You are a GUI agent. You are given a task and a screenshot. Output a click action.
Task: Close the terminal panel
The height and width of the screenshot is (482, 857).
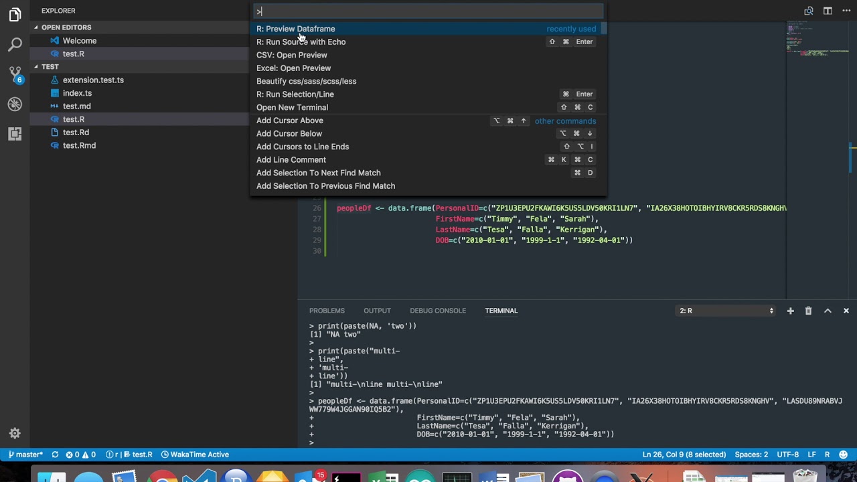(x=846, y=311)
